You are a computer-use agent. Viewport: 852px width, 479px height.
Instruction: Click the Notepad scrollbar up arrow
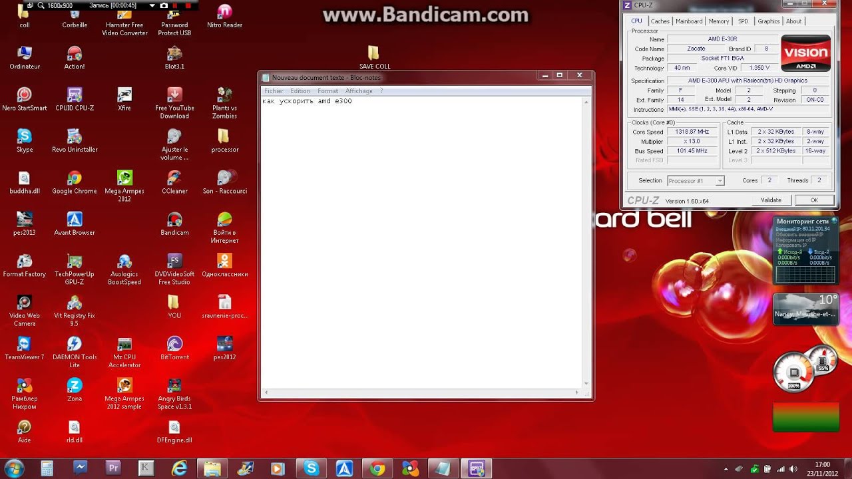586,102
